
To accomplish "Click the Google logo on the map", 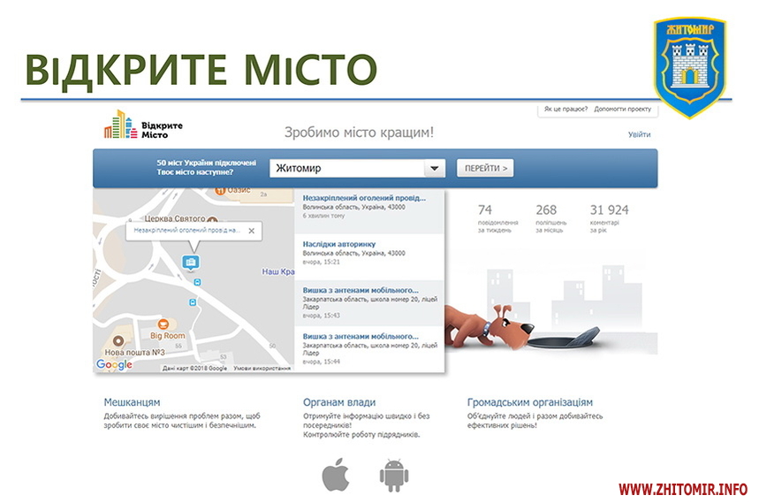I will (x=114, y=365).
